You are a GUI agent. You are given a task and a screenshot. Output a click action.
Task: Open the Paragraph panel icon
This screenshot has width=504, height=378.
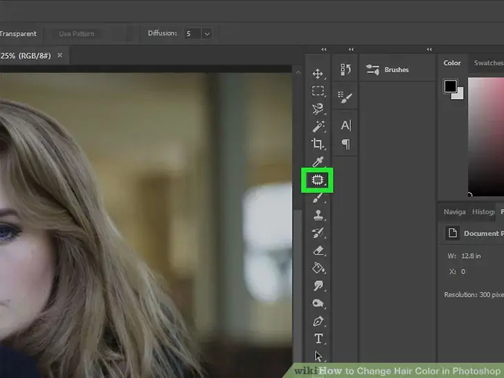tap(345, 144)
